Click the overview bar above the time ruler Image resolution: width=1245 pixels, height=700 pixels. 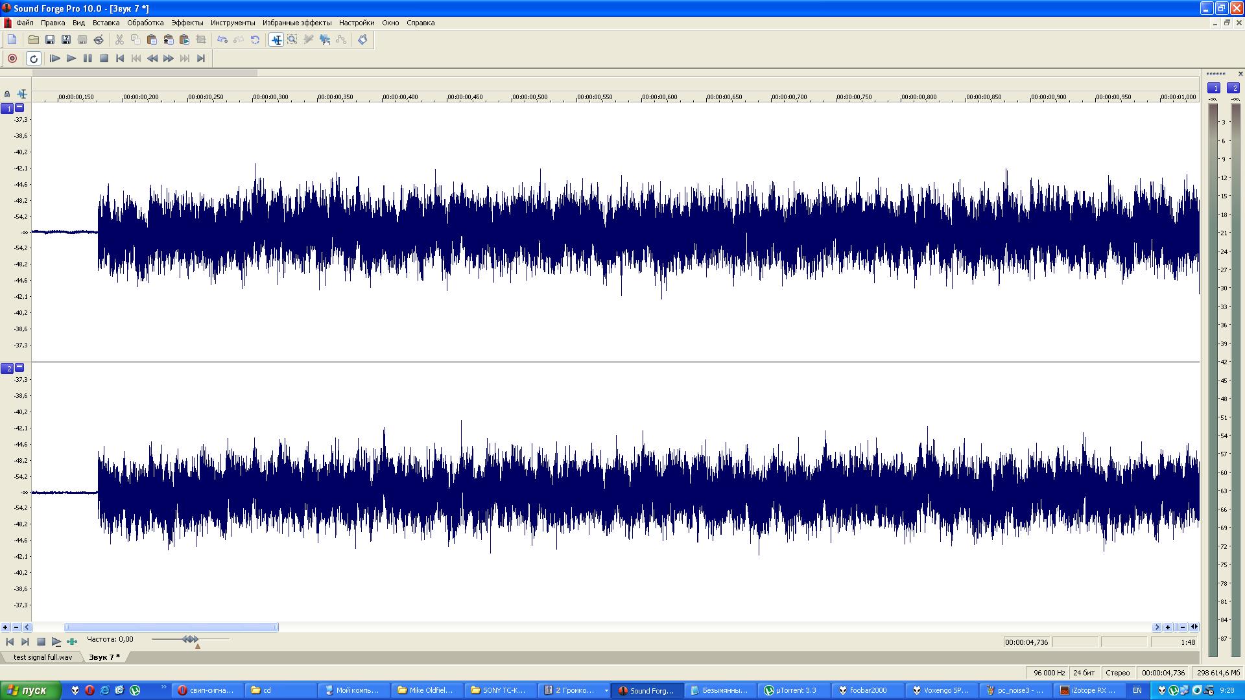145,73
